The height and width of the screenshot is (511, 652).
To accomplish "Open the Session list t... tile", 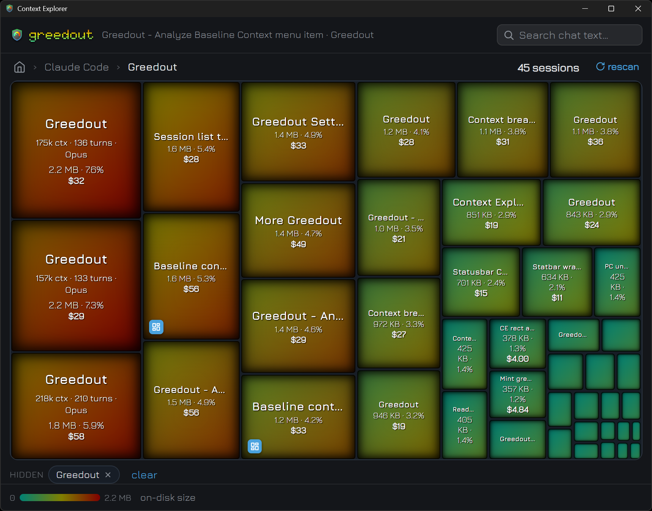I will [191, 147].
